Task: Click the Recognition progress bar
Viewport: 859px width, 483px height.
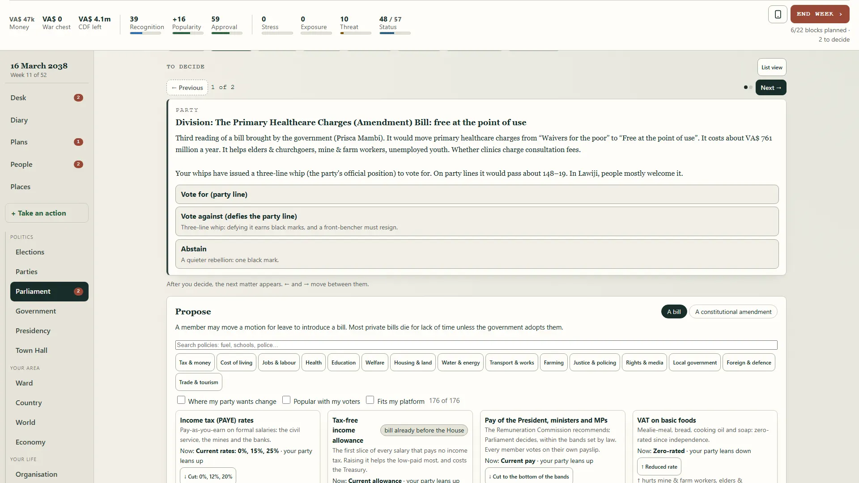Action: click(145, 33)
